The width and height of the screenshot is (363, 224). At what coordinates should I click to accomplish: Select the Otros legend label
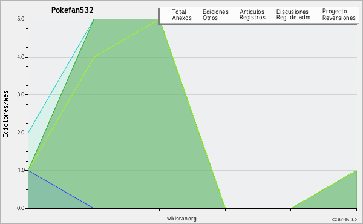pos(210,18)
